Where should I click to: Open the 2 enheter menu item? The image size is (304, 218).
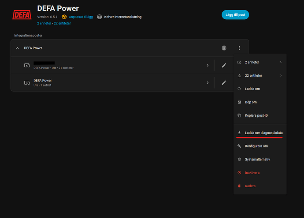tap(260, 62)
